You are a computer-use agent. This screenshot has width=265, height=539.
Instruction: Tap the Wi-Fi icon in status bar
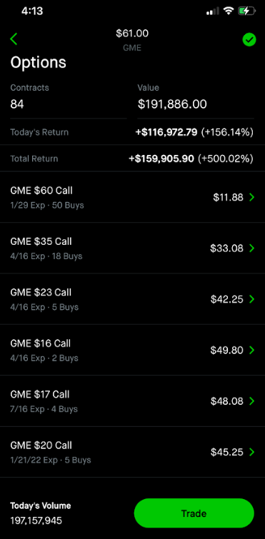pyautogui.click(x=229, y=11)
